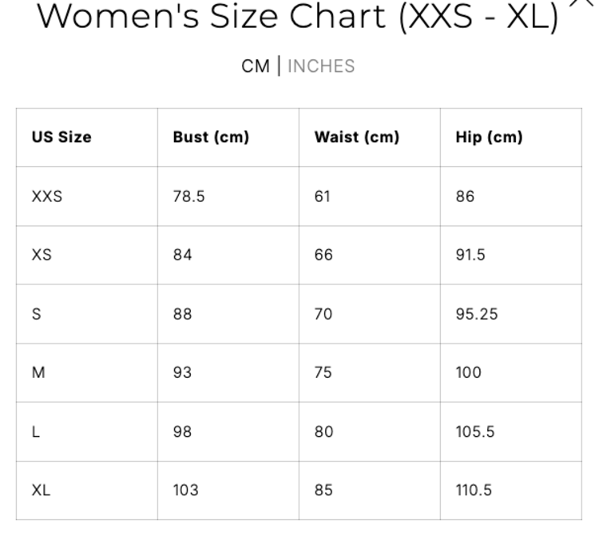Click the S size row label
Viewport: 599px width, 536px height.
click(x=37, y=314)
